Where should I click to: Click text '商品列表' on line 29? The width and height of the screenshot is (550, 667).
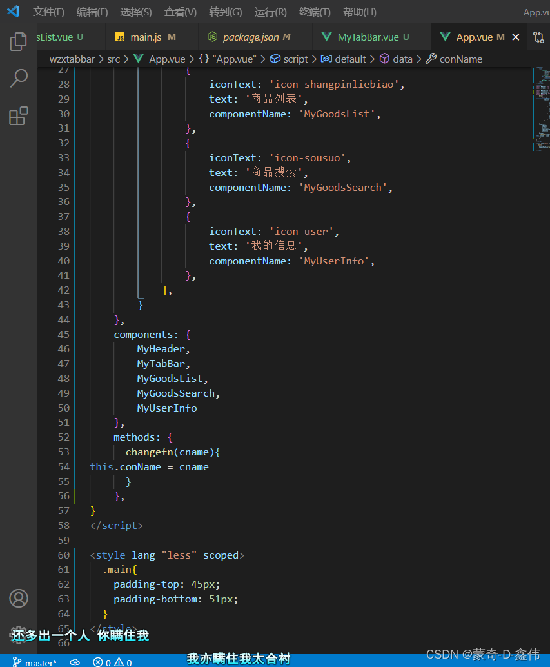274,99
